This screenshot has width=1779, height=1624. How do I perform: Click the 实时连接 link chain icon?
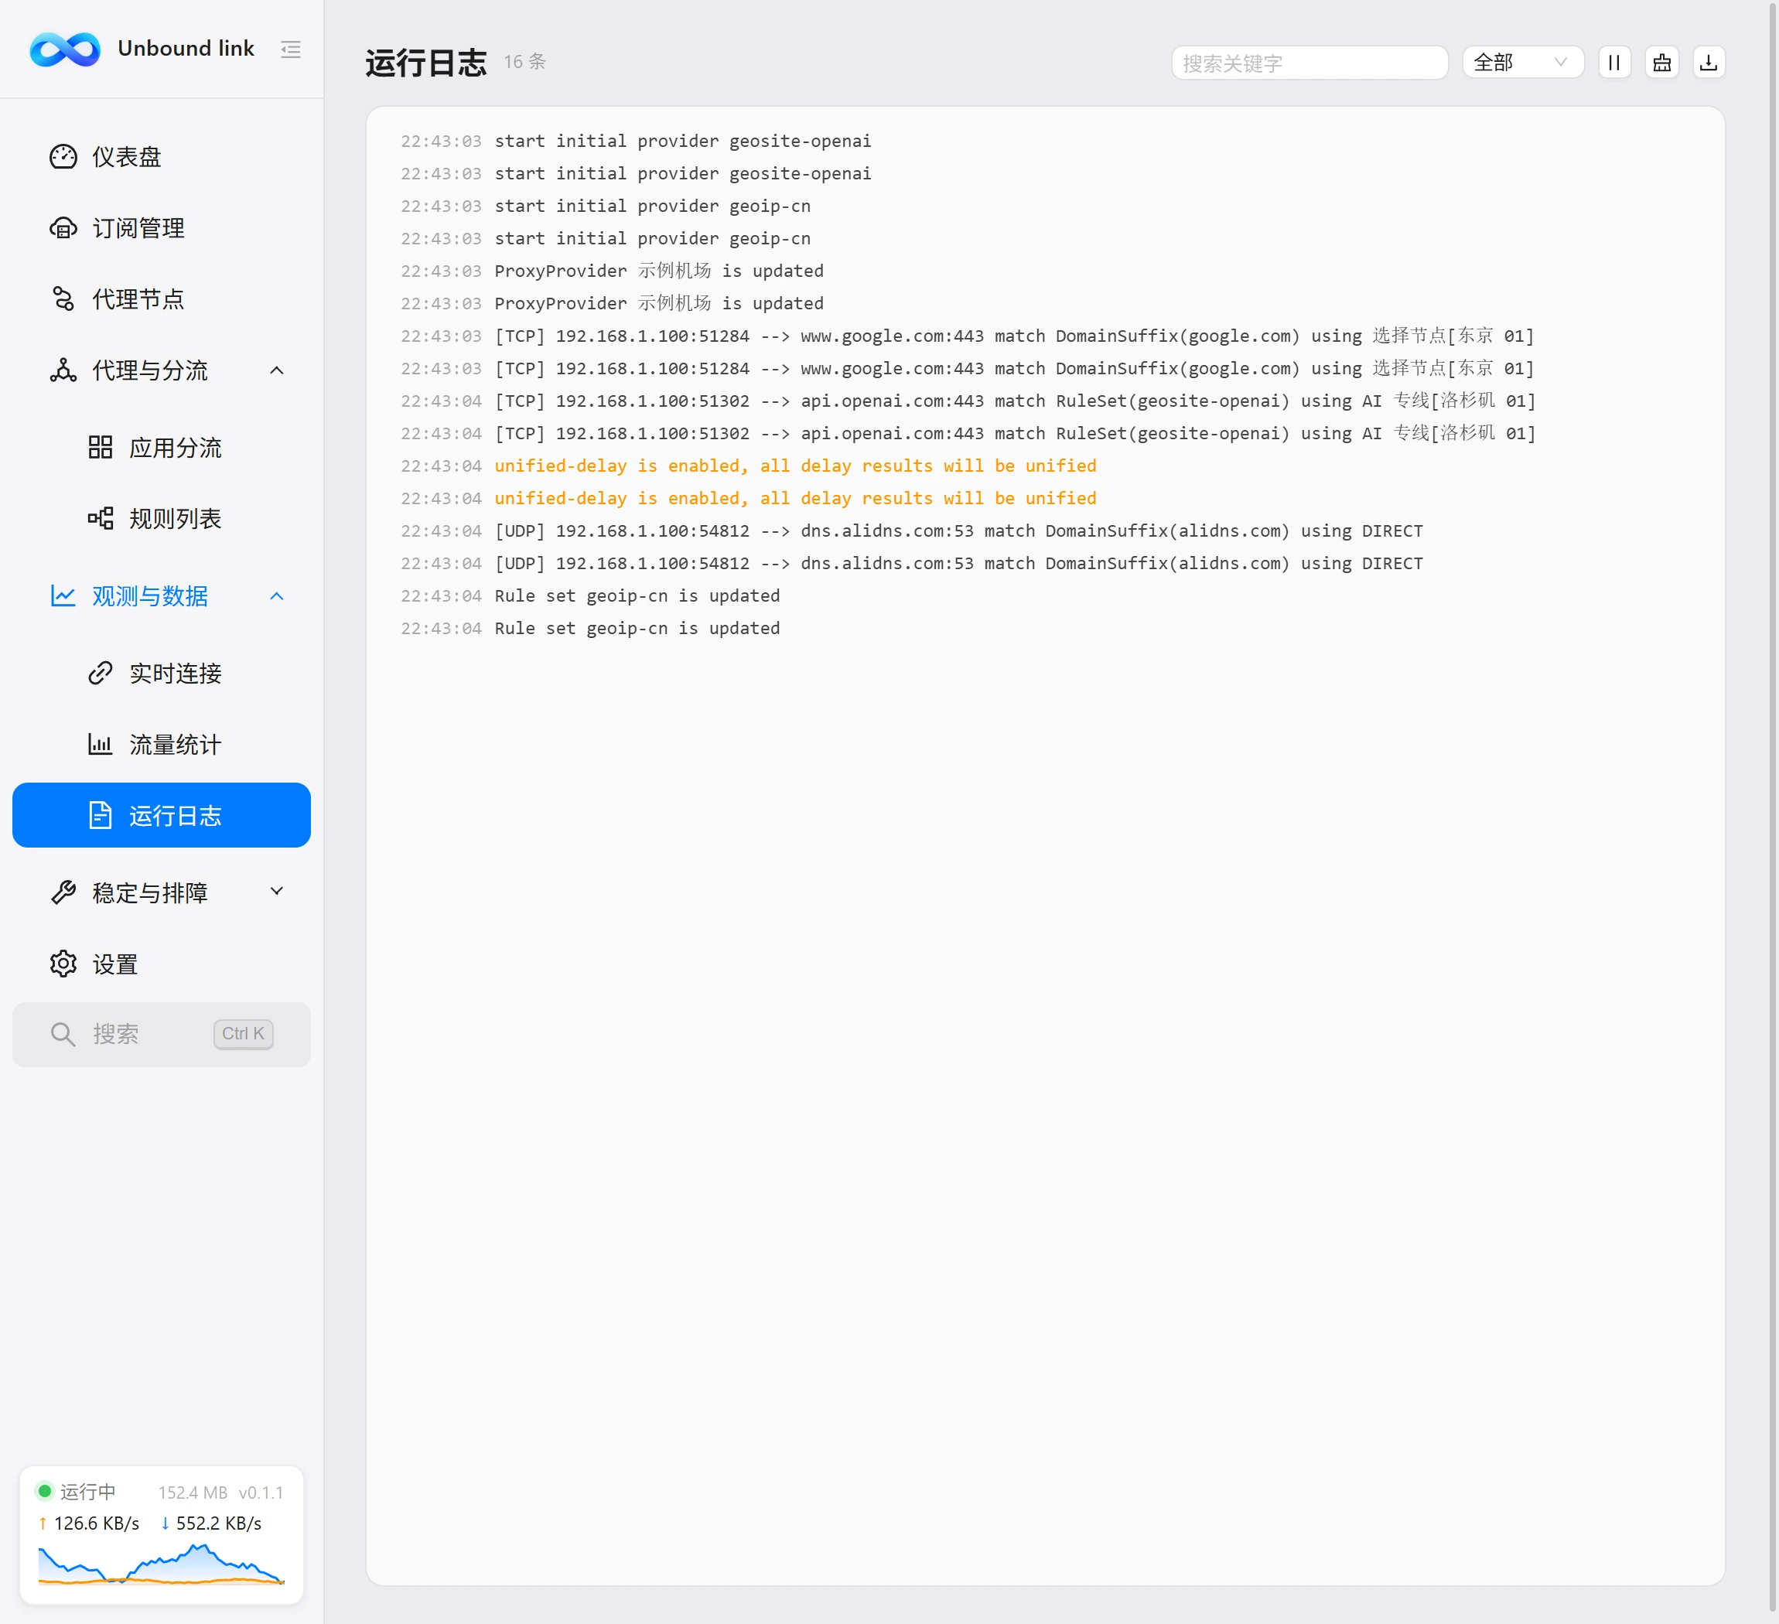(x=101, y=673)
